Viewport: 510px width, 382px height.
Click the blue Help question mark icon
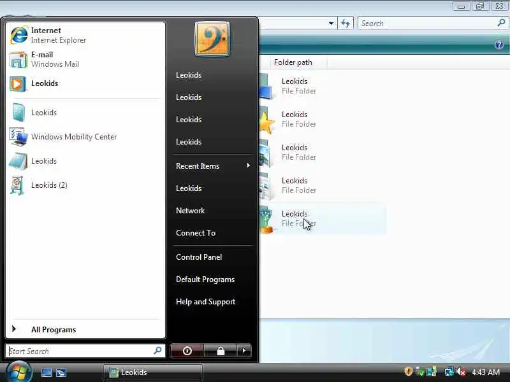point(499,45)
